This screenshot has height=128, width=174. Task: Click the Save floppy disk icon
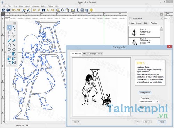click(x=3, y=10)
